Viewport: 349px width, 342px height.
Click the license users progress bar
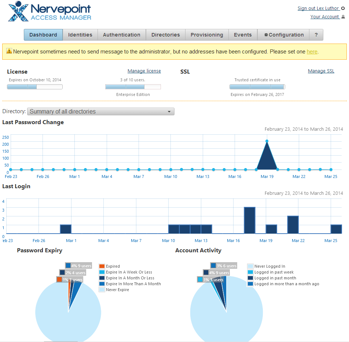click(133, 87)
